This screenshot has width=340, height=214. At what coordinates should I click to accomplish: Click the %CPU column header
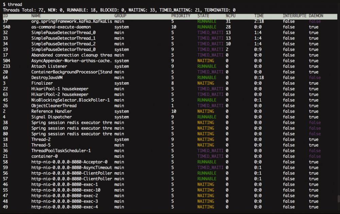click(231, 16)
